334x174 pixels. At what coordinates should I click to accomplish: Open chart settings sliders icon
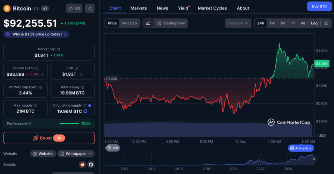[326, 23]
